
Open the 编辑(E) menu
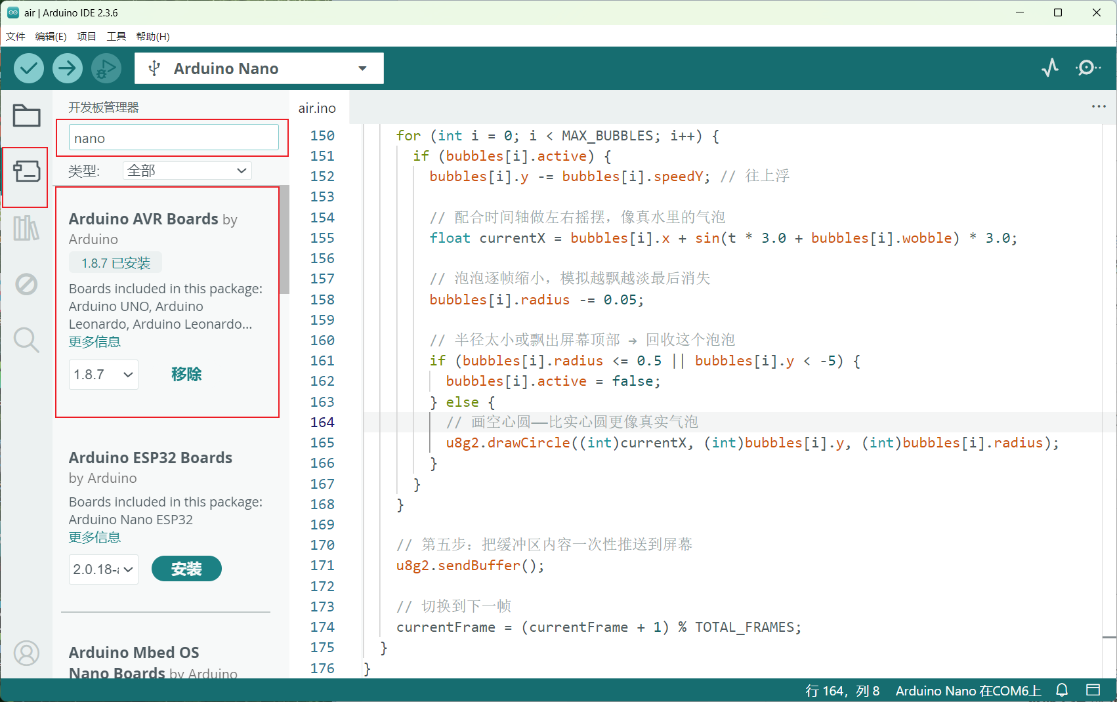pyautogui.click(x=51, y=36)
